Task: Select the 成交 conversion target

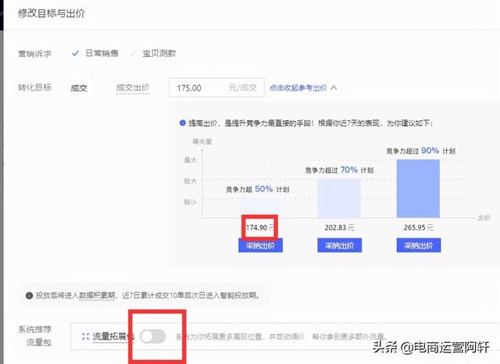Action: [79, 87]
